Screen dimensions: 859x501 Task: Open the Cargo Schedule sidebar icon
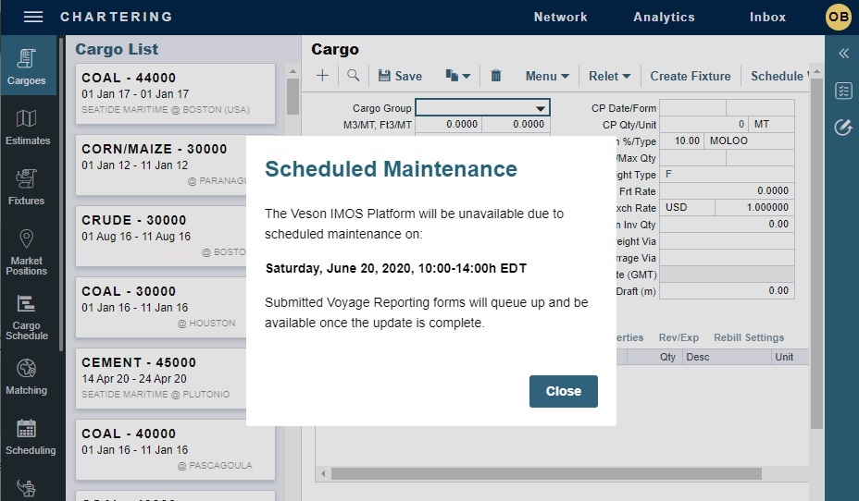pyautogui.click(x=27, y=317)
